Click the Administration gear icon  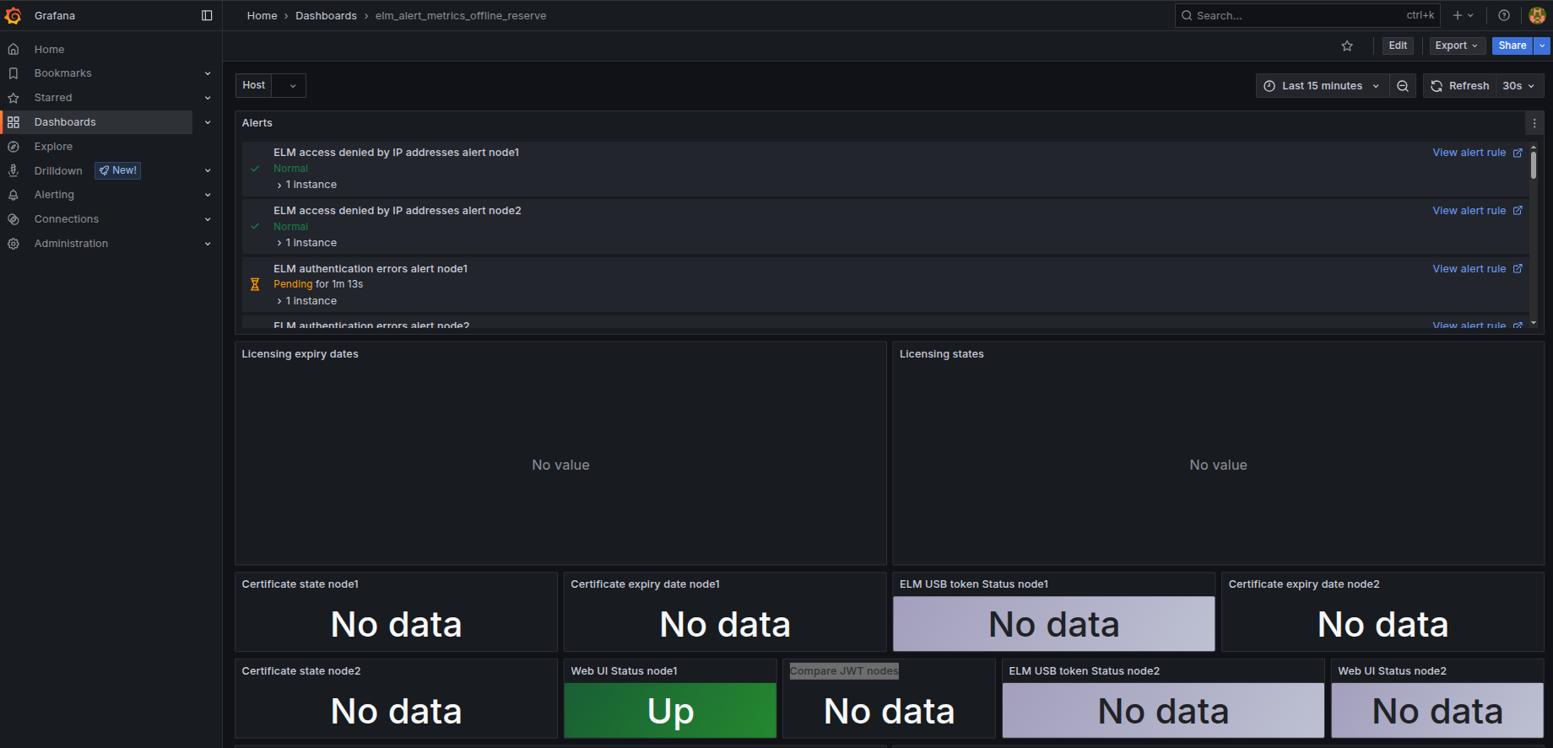(14, 244)
